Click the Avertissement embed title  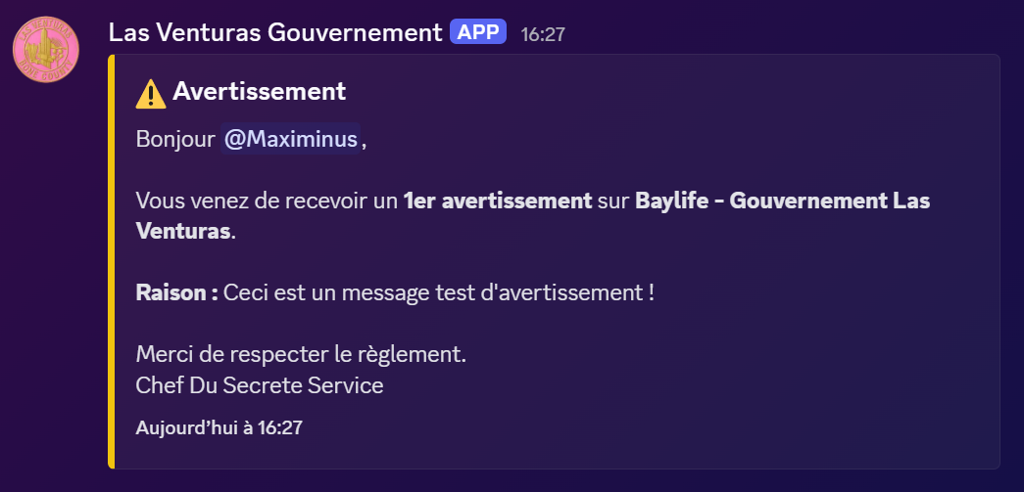pos(259,92)
